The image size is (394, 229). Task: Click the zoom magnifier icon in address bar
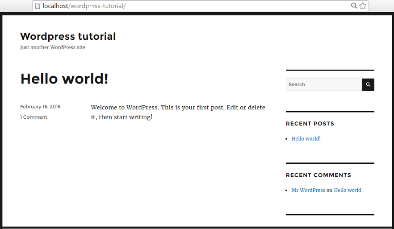coord(354,5)
